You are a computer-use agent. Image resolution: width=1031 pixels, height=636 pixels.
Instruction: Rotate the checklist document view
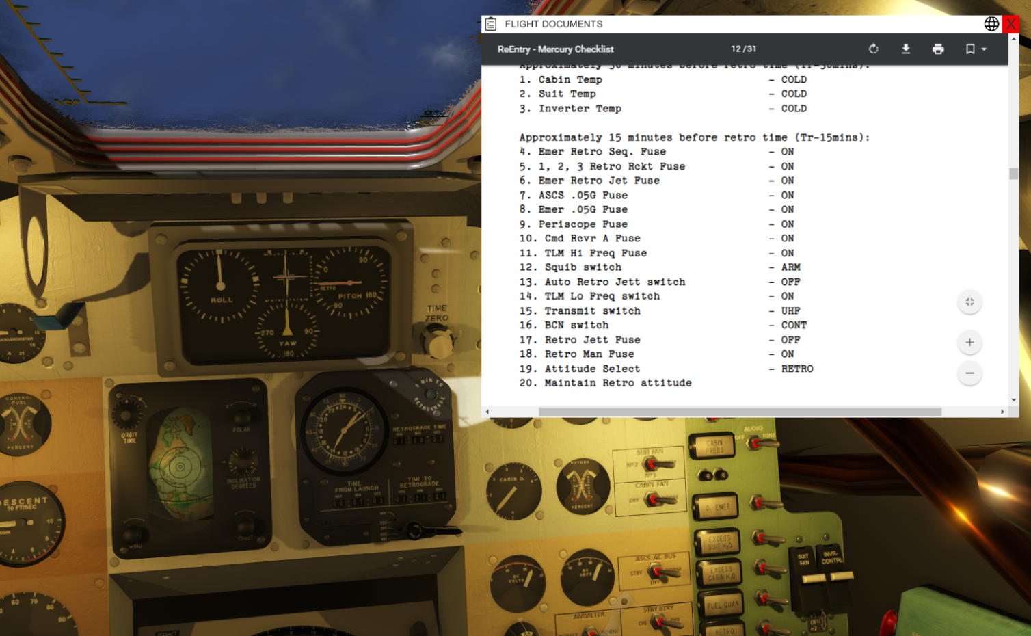(x=873, y=49)
